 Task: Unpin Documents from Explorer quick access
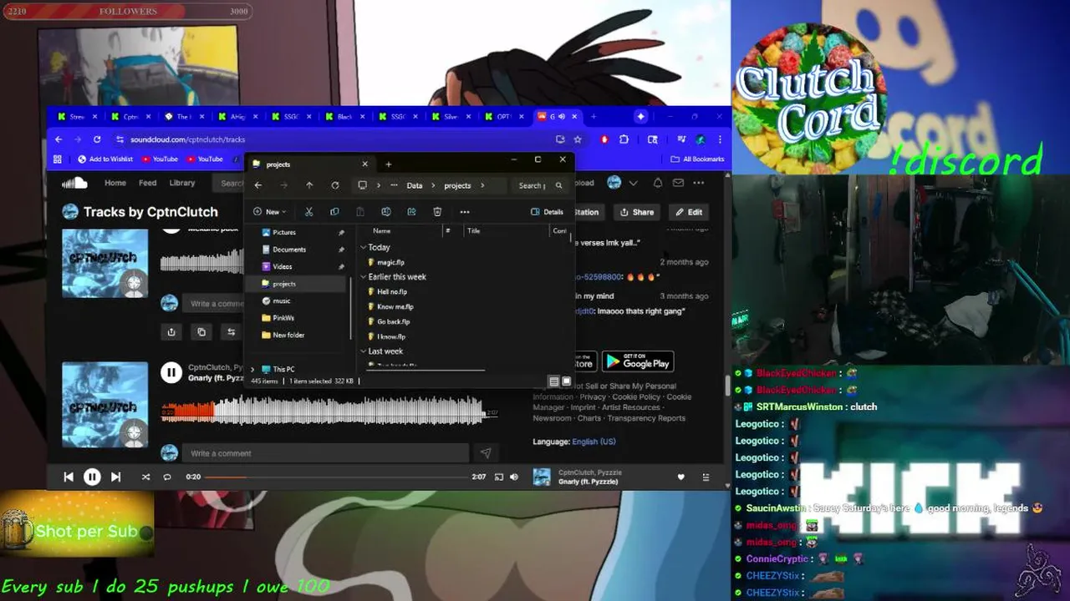341,250
